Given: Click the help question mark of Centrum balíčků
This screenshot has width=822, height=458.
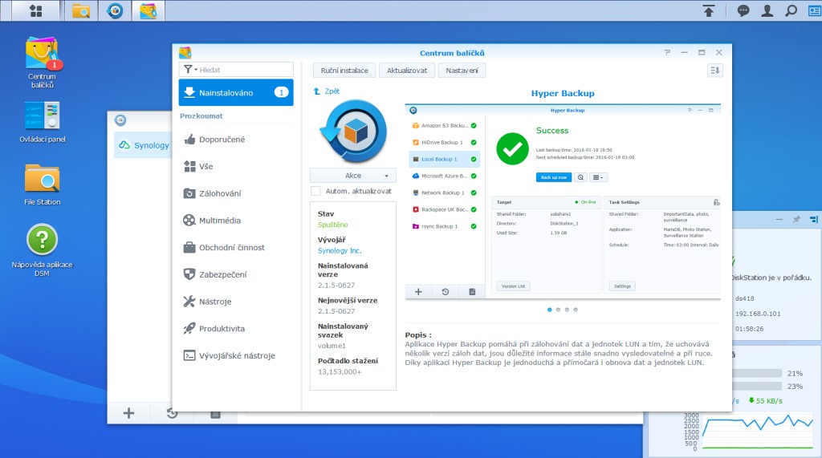Looking at the screenshot, I should pyautogui.click(x=667, y=52).
